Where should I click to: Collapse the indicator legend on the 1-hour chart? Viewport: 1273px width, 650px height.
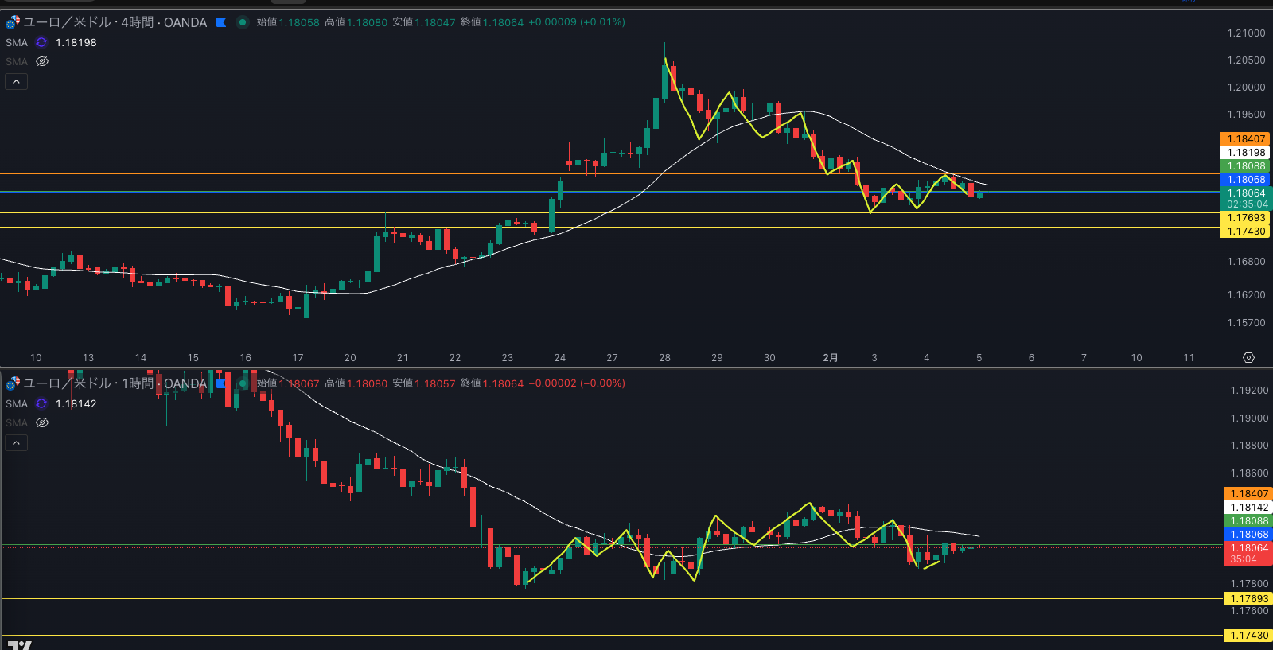coord(17,443)
